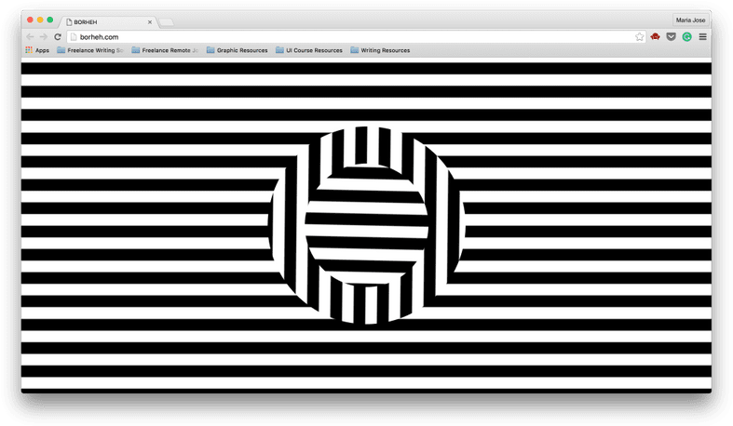The image size is (733, 426).
Task: Click the Maria Jose profile button
Action: [691, 20]
